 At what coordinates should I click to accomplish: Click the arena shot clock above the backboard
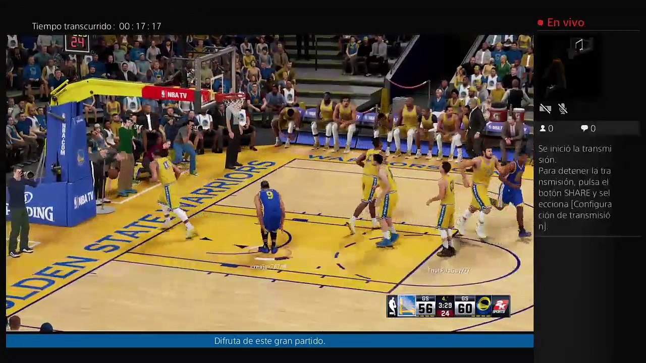click(x=77, y=43)
